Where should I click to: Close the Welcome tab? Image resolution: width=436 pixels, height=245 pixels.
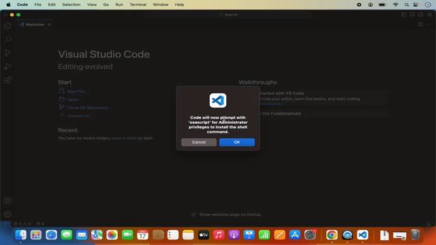(49, 24)
